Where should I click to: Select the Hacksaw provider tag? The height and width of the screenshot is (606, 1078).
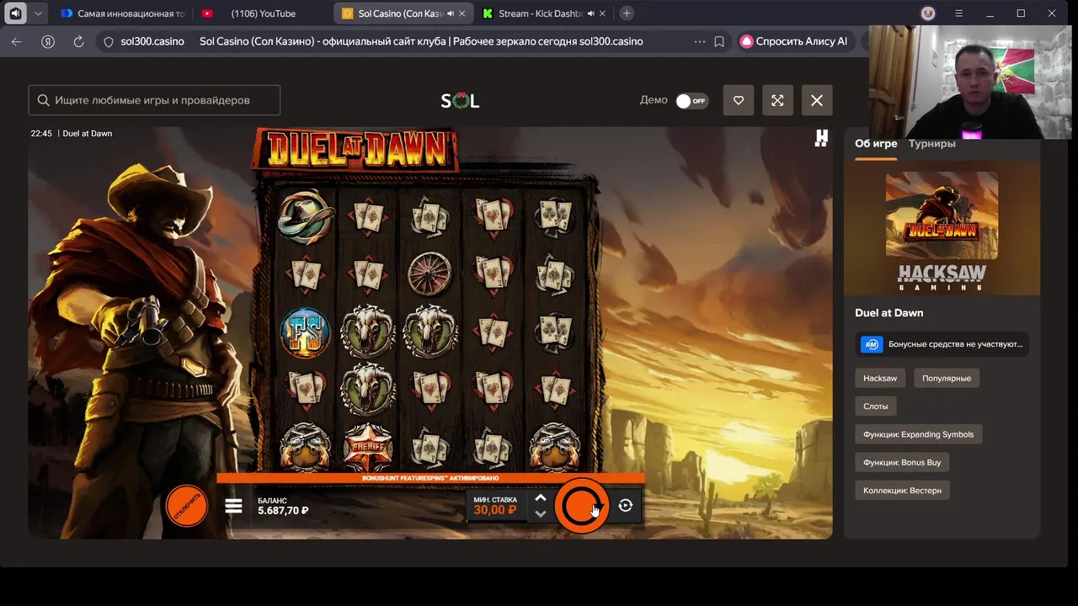pyautogui.click(x=880, y=378)
